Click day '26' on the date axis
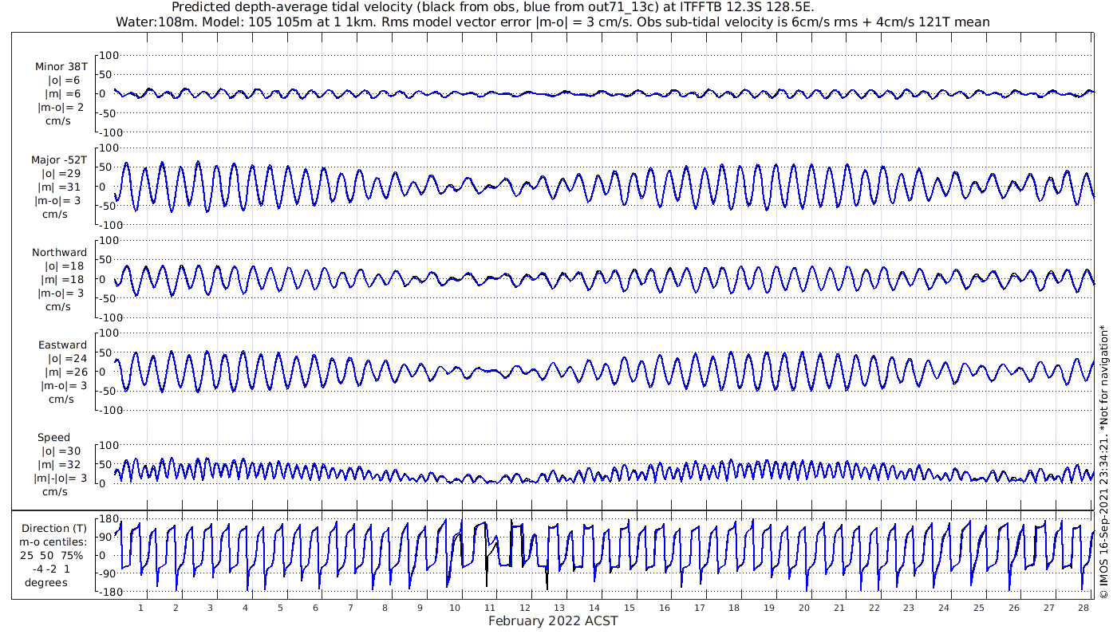 click(x=1013, y=608)
